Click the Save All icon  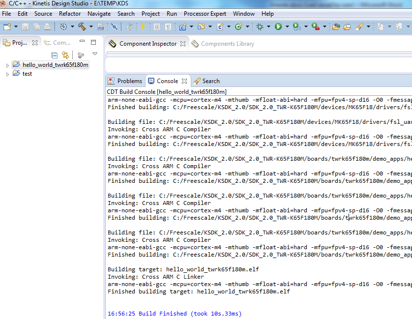tap(36, 27)
